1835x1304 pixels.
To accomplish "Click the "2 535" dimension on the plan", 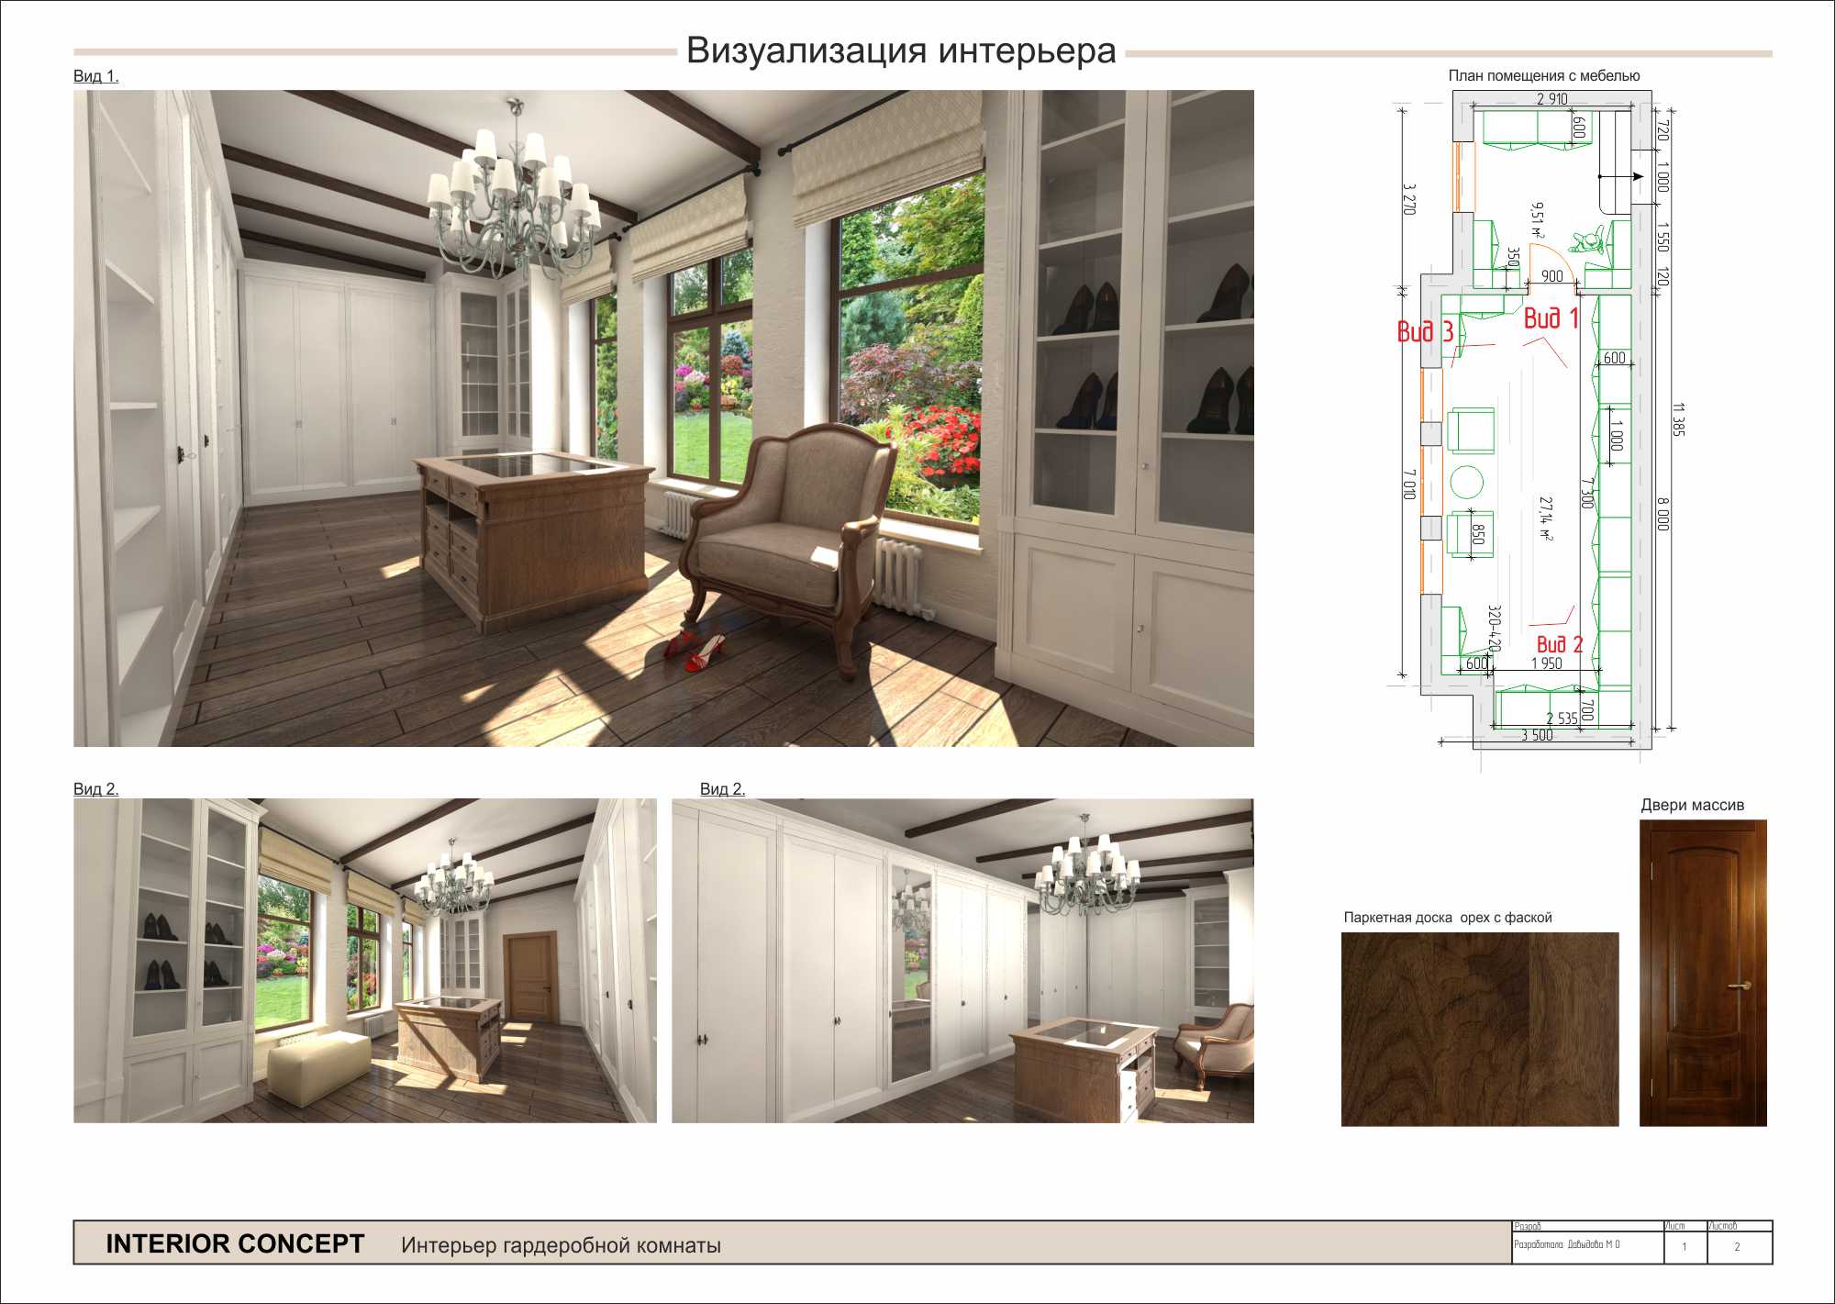I will tap(1563, 719).
